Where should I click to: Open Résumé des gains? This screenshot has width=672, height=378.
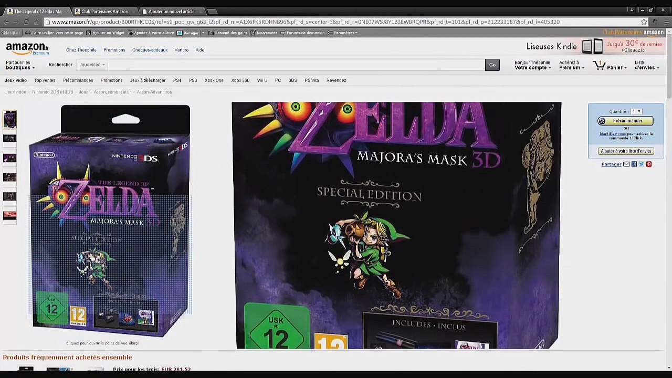(228, 33)
